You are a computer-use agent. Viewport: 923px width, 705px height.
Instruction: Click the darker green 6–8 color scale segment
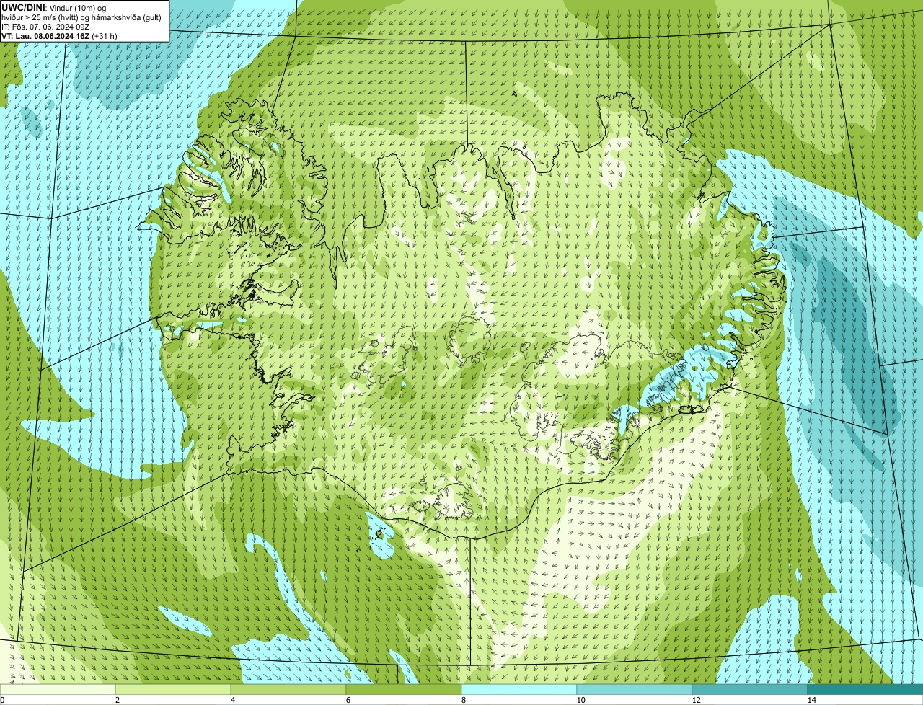click(x=404, y=689)
